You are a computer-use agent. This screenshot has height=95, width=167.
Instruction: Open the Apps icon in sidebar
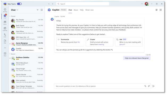[x=5, y=54]
